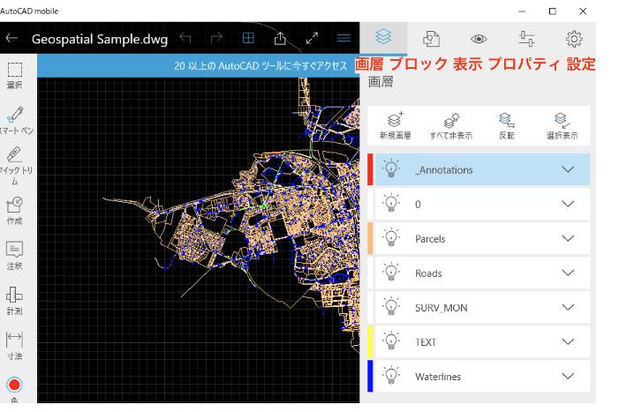619x412 pixels.
Task: Enter full screen with expand arrows
Action: 312,38
